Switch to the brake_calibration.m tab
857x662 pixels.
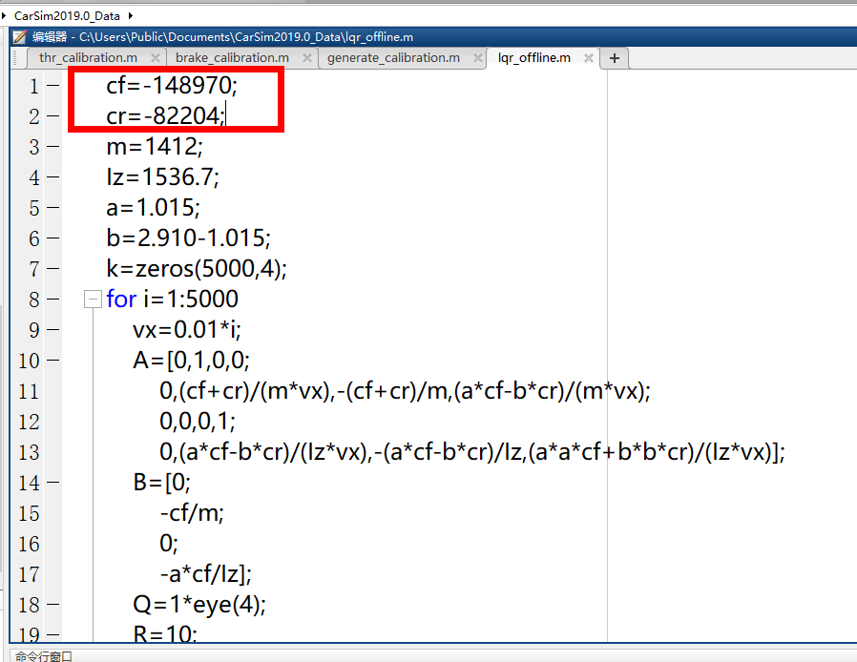pyautogui.click(x=232, y=58)
